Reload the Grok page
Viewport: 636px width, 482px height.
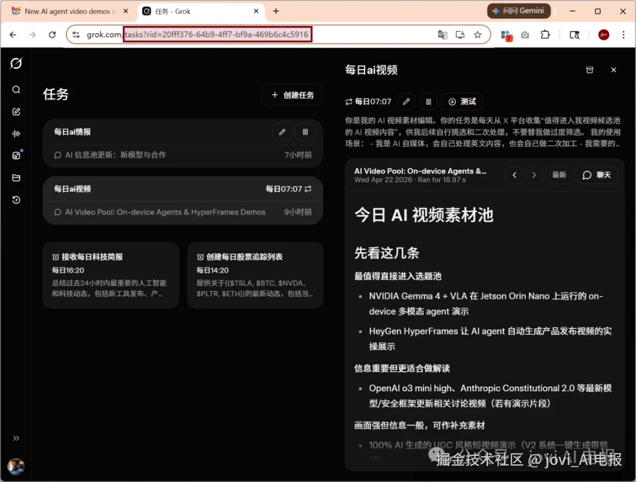click(52, 35)
